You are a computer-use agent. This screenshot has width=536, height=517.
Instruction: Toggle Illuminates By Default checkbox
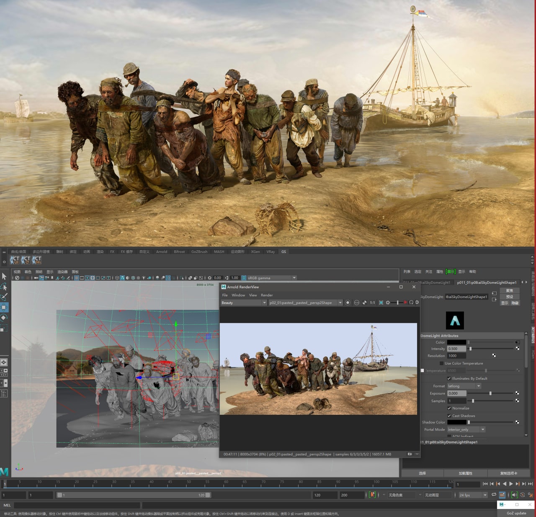tap(449, 378)
